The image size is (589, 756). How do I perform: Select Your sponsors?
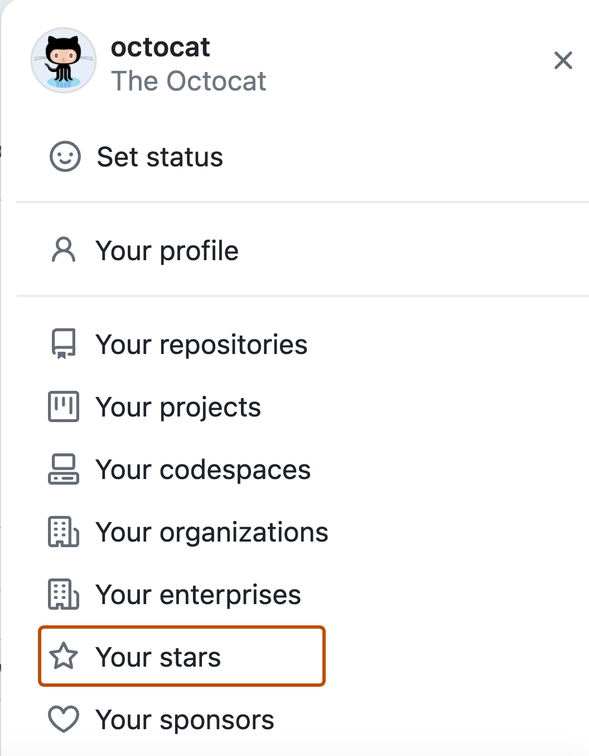[185, 720]
